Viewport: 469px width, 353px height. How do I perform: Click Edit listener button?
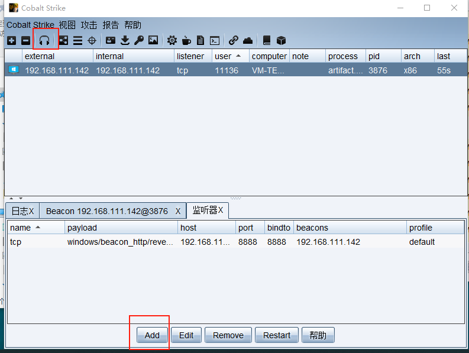(186, 335)
